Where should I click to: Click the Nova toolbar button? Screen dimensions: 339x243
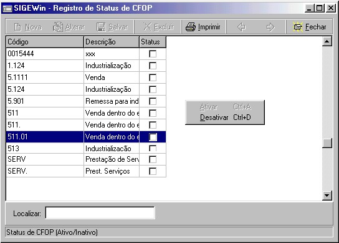28,27
